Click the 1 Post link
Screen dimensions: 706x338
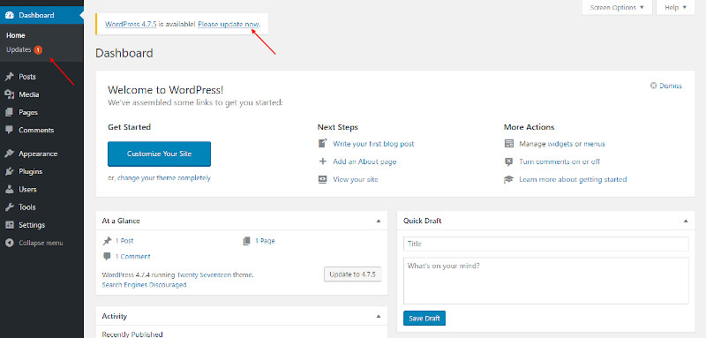pyautogui.click(x=124, y=241)
